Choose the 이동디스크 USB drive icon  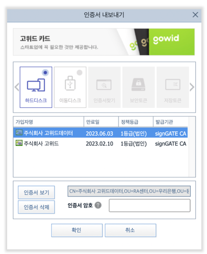click(x=70, y=83)
